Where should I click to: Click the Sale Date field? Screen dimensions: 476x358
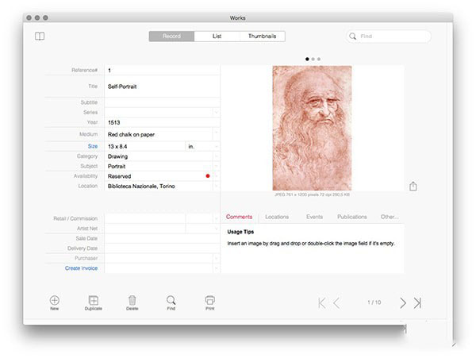(x=162, y=238)
